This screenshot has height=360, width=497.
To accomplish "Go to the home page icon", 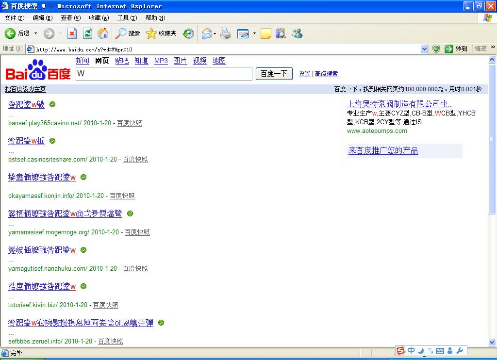I will (103, 33).
